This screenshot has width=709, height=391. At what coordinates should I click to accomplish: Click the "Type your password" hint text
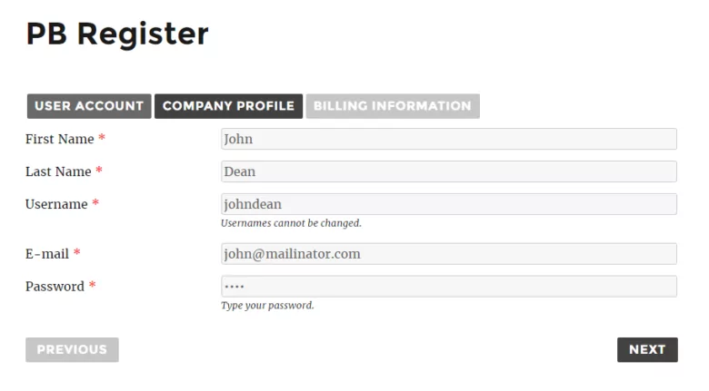pyautogui.click(x=267, y=306)
